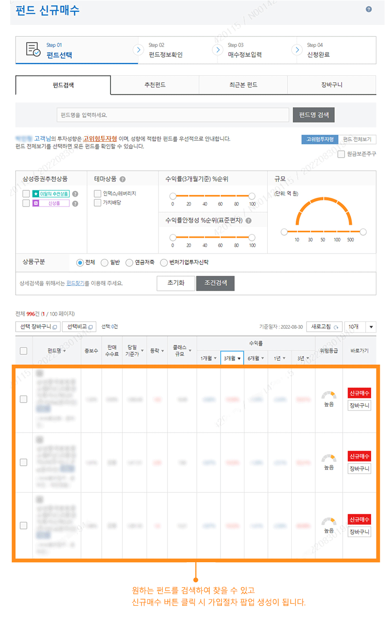Screen dimensions: 391x642
Task: Click 수익률안정성 slider right handle at 100
Action: [252, 237]
